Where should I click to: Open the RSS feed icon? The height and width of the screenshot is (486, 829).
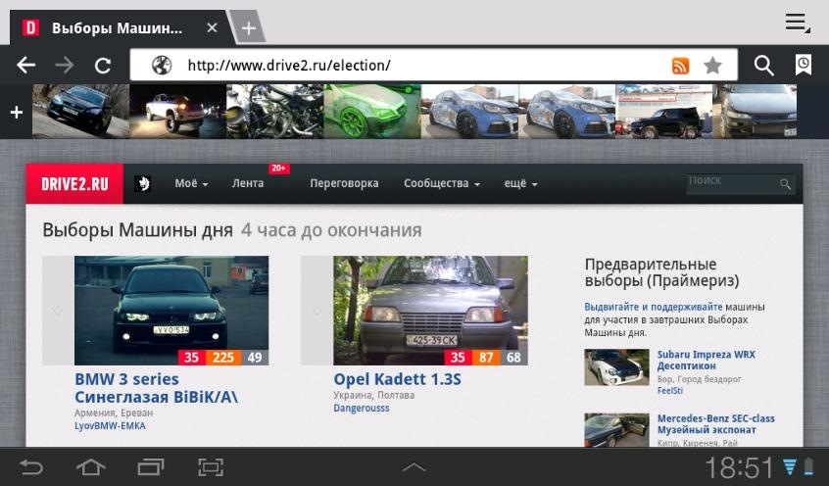pos(680,66)
